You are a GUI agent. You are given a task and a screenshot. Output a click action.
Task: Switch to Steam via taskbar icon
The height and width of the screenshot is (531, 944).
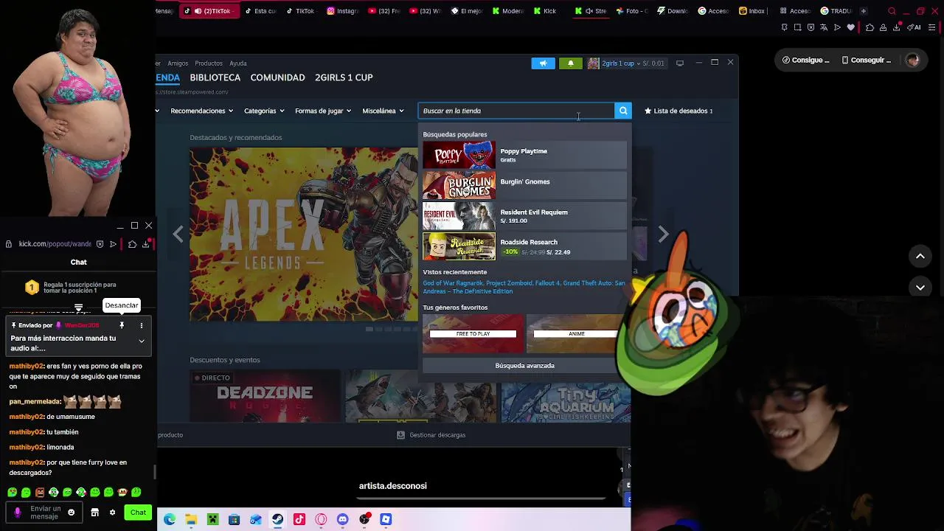(277, 519)
